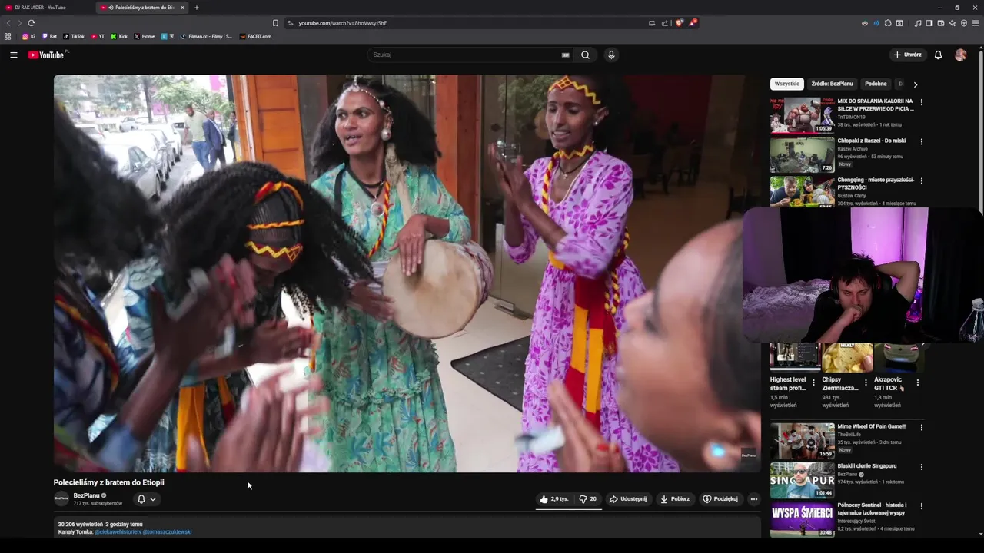Screen dimensions: 984x553
Task: Open options for MIX DO SPALANIA KALORII video
Action: pos(921,102)
